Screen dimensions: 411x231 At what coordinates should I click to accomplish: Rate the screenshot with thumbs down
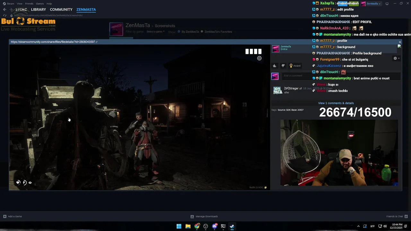point(283,66)
